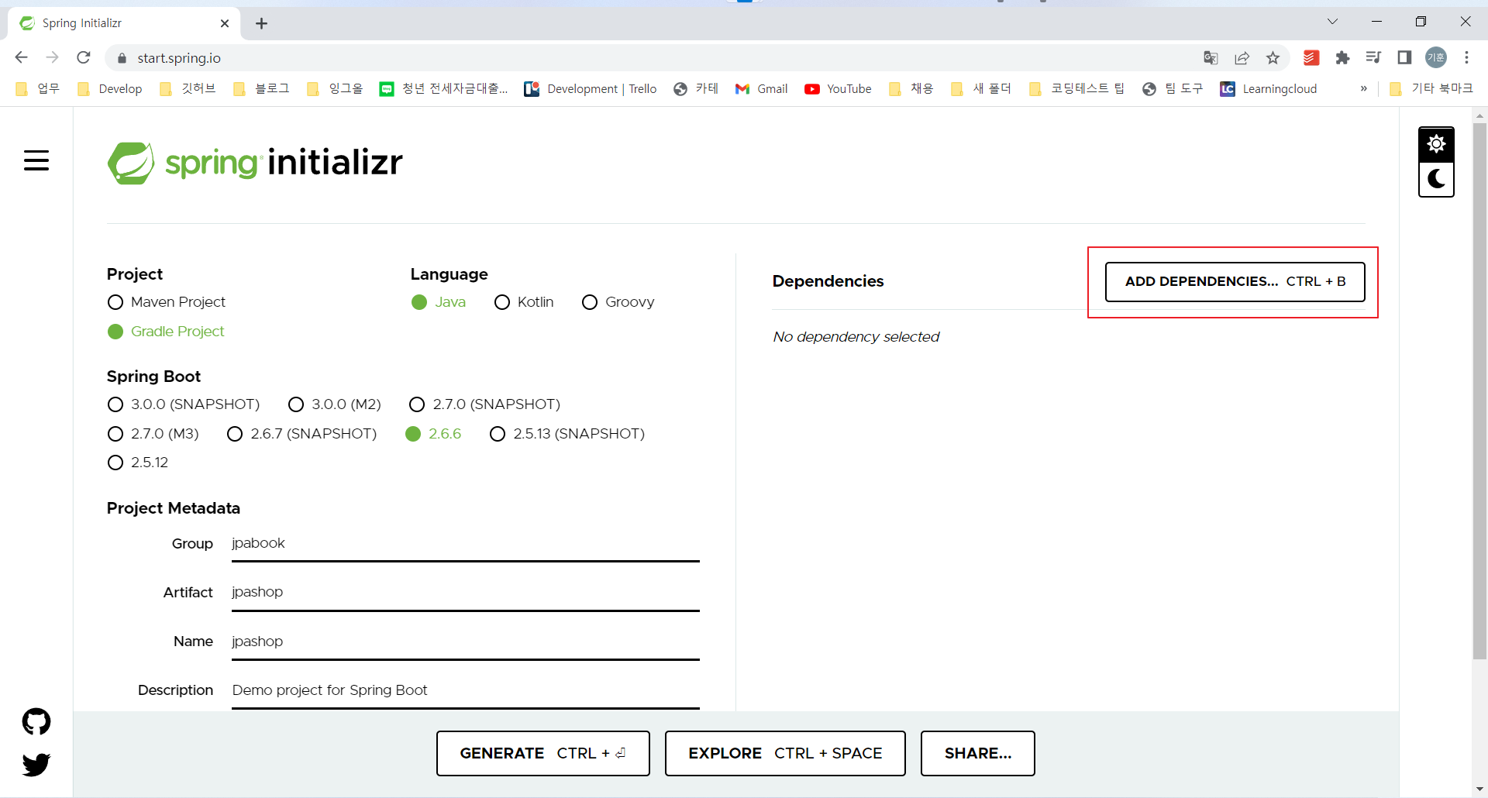Choose Spring Boot 2.6.7 (SNAPSHOT)
The width and height of the screenshot is (1488, 798).
coord(235,434)
